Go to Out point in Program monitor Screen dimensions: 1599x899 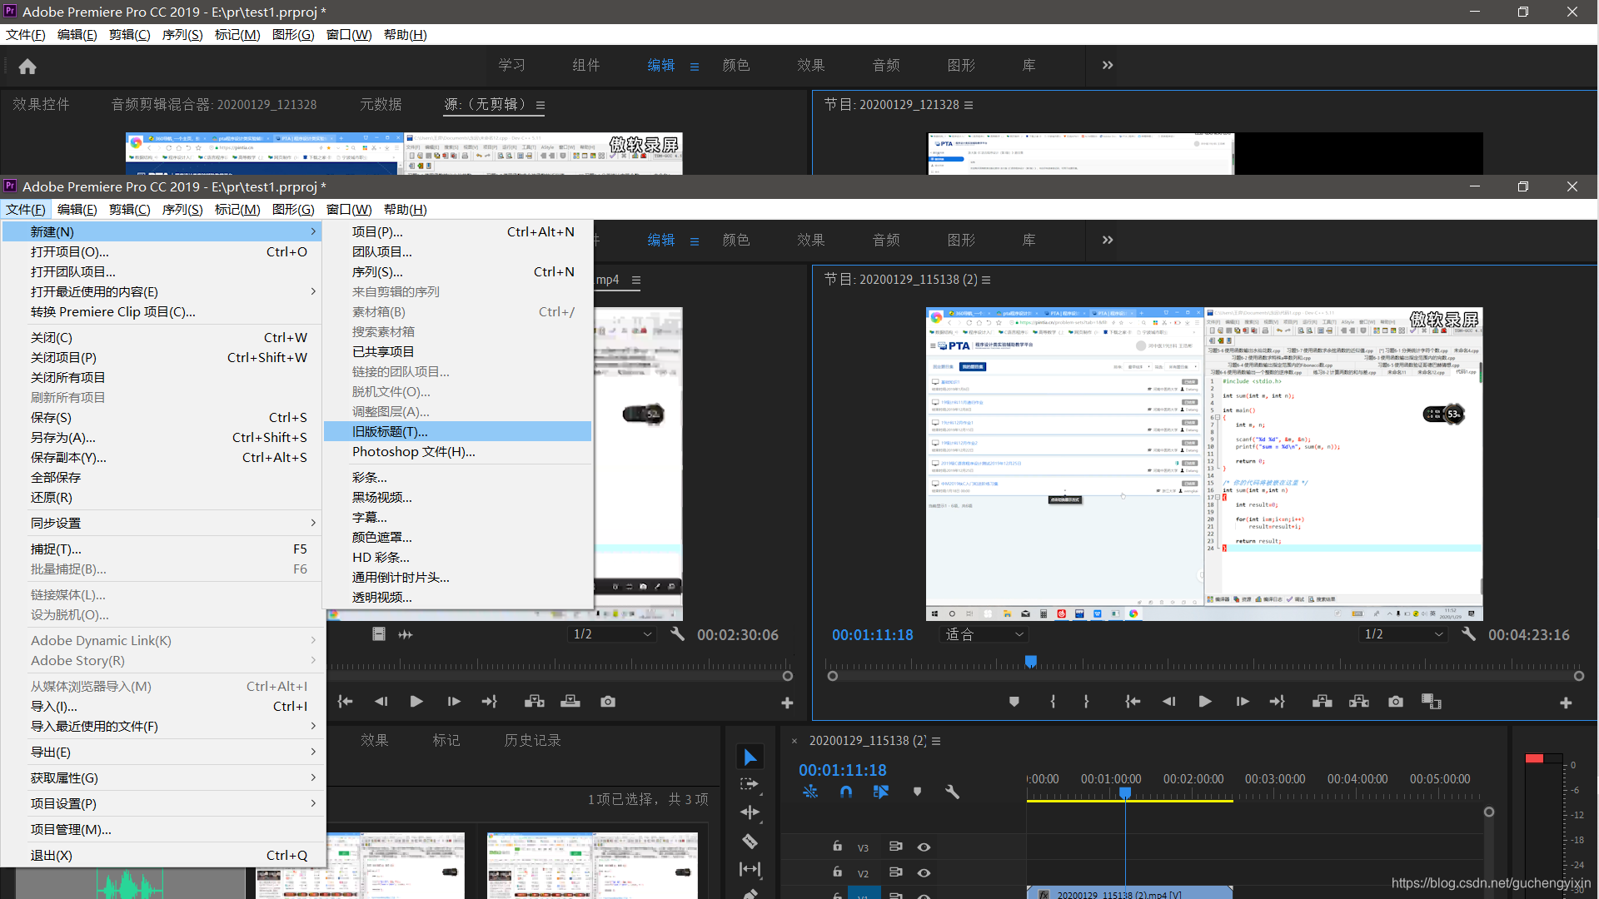click(1278, 702)
